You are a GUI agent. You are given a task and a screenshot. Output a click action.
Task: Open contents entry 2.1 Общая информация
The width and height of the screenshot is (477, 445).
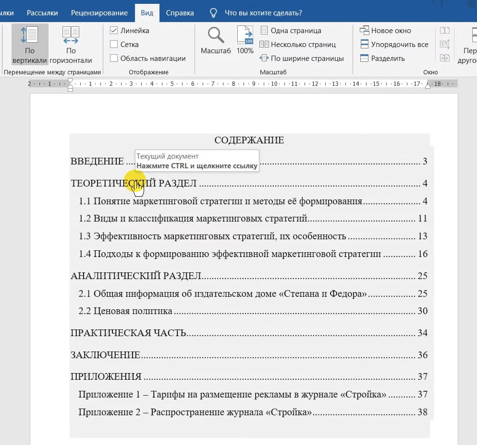tap(253, 293)
